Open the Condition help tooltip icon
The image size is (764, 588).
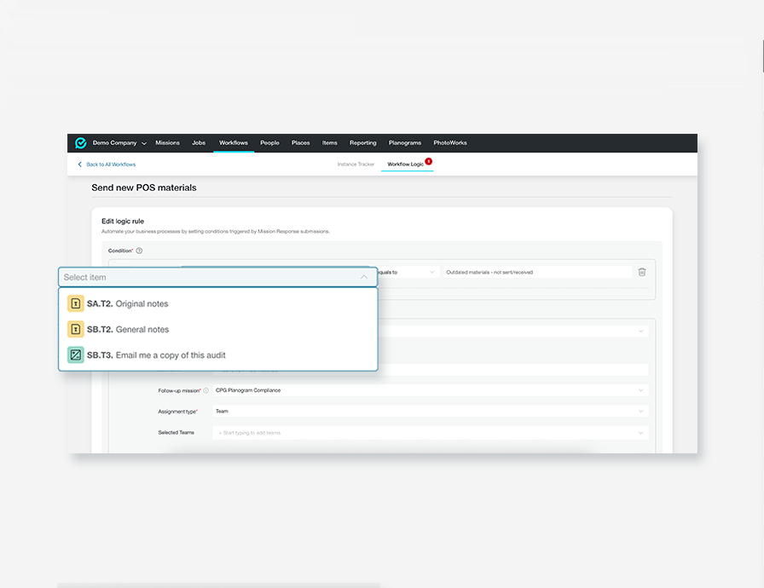(139, 251)
